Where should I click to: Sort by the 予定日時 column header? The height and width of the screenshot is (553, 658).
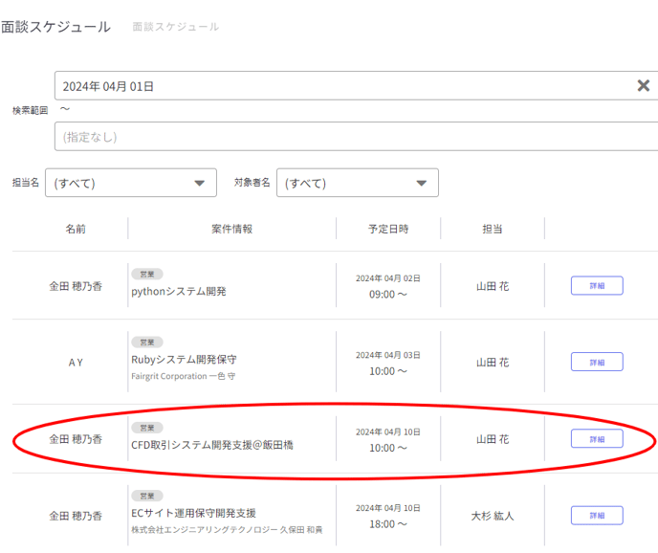click(x=388, y=229)
